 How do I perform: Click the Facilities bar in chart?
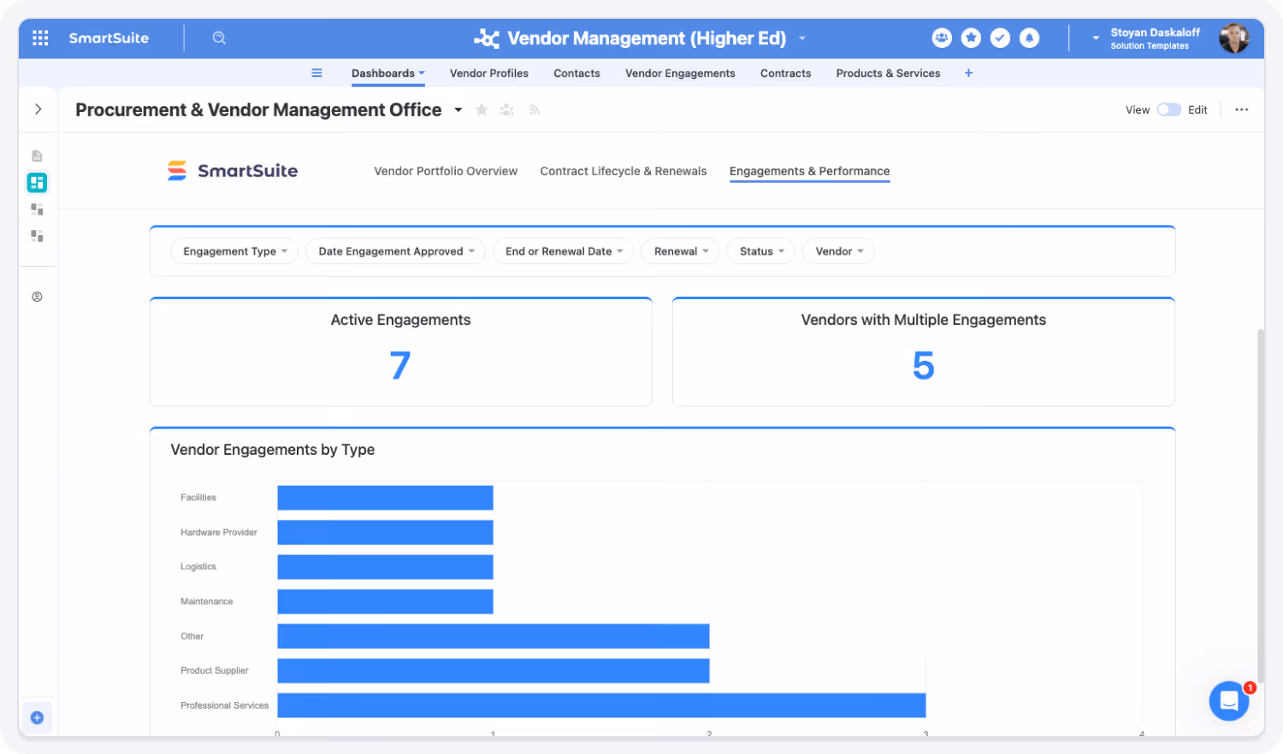(x=385, y=498)
